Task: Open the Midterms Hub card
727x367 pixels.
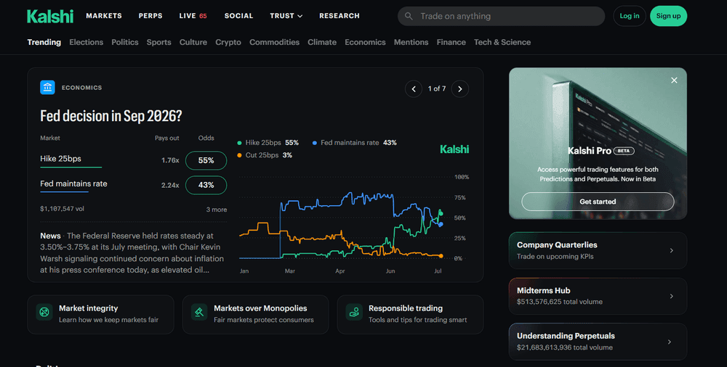Action: pos(598,296)
